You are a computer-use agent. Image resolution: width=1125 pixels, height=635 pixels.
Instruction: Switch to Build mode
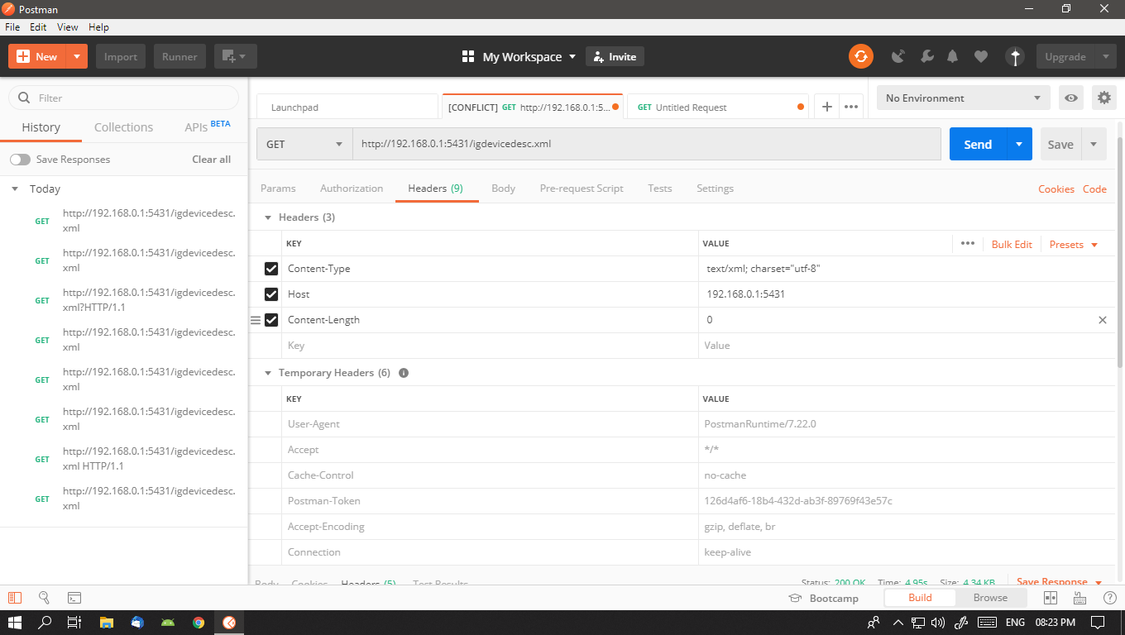920,598
